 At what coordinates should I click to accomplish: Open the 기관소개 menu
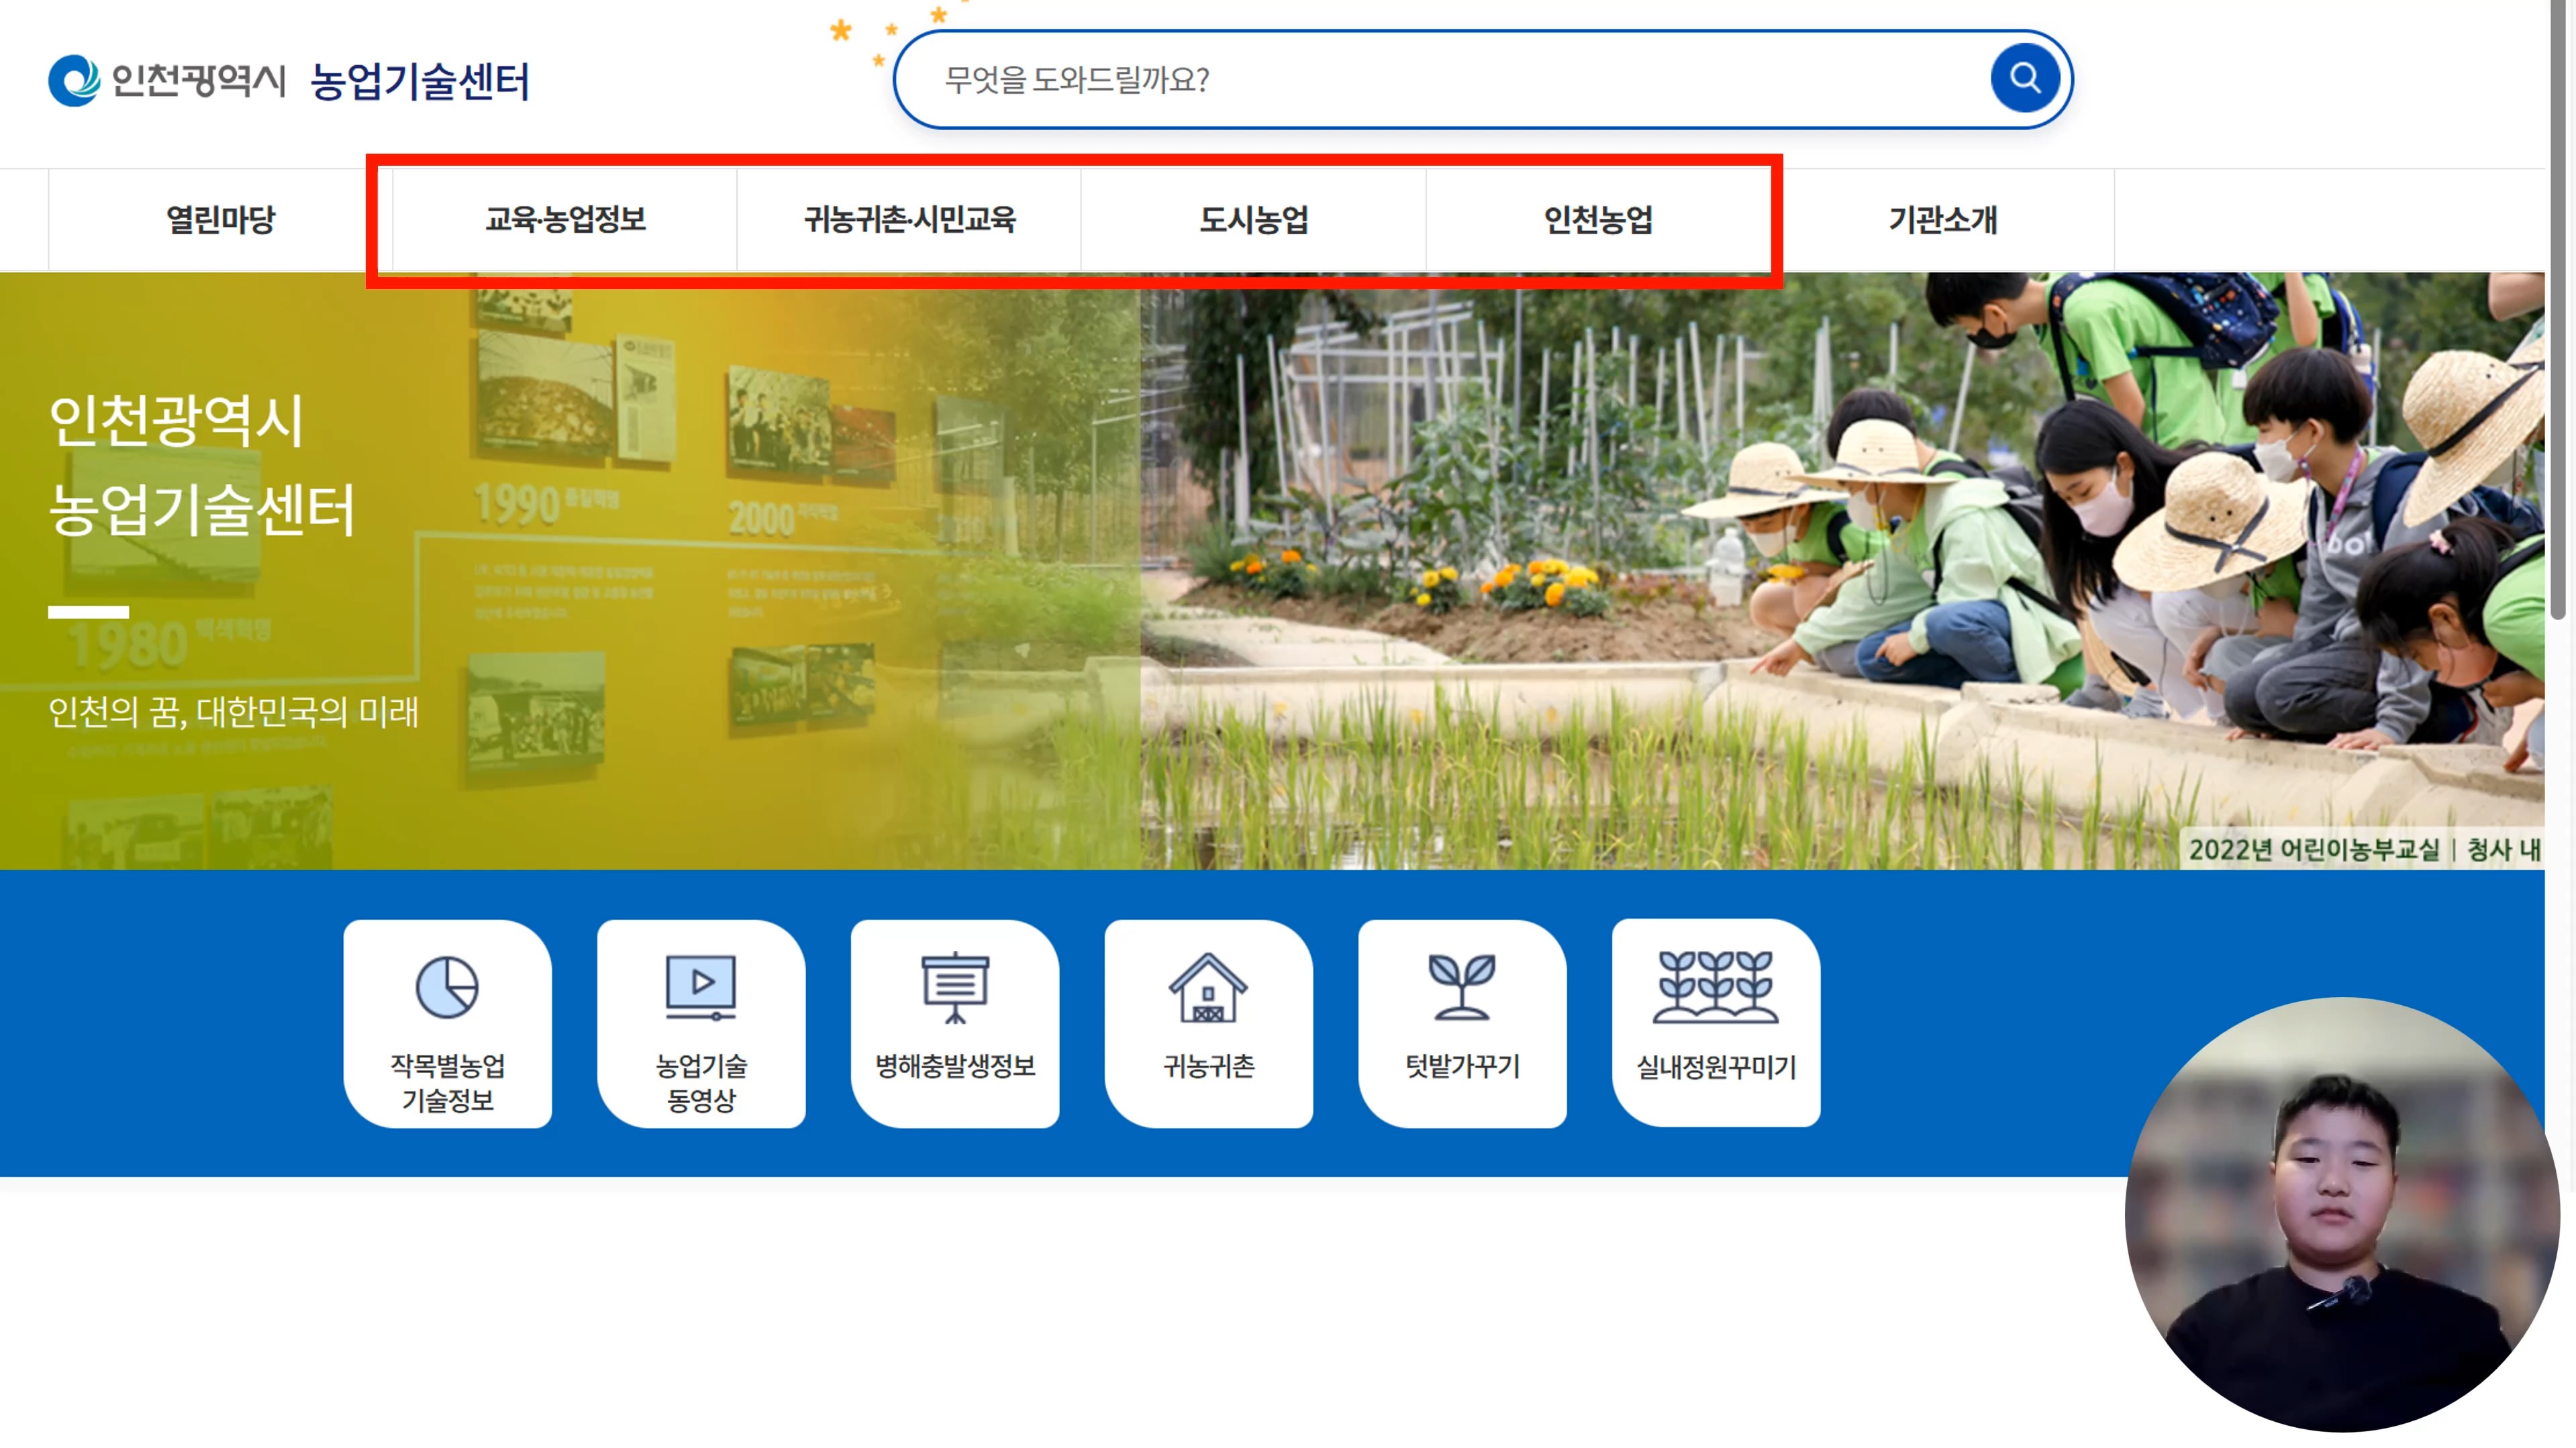point(1942,219)
